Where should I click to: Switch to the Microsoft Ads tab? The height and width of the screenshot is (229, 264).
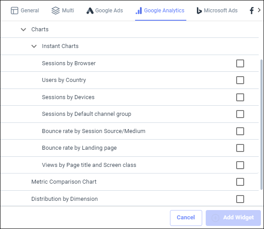(217, 11)
